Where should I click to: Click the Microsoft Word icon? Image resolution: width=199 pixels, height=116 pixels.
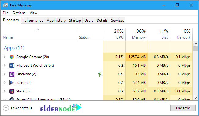[12, 65]
